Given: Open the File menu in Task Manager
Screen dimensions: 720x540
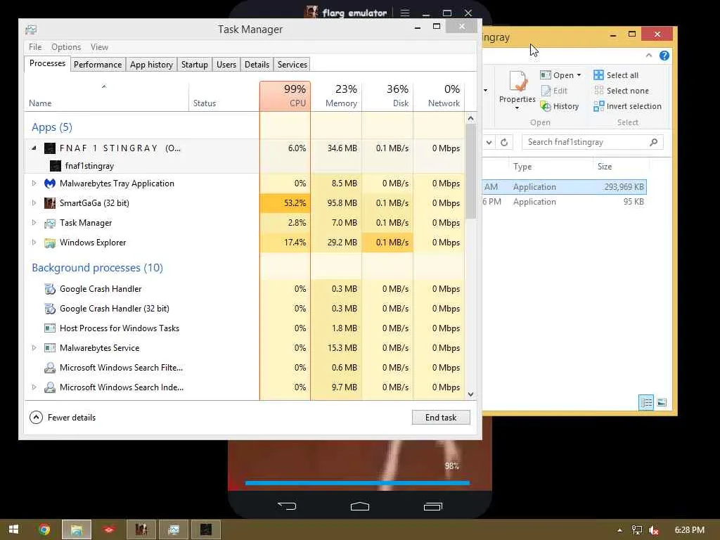Looking at the screenshot, I should tap(35, 47).
